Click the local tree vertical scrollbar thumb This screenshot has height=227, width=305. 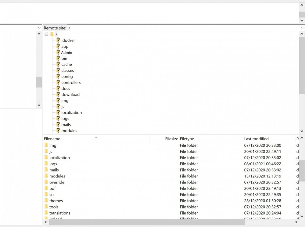[x=39, y=82]
